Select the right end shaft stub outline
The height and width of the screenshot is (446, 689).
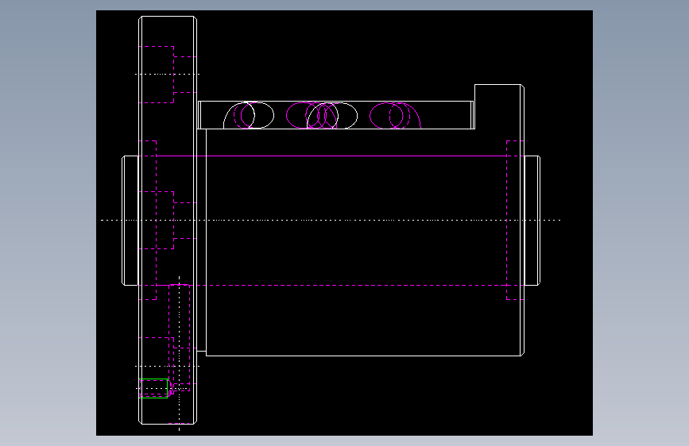coord(532,221)
